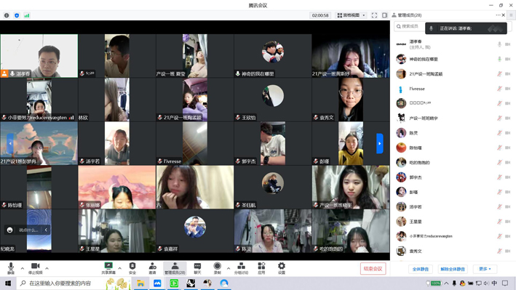
Task: Go to previous page of video grid
Action: click(x=10, y=143)
